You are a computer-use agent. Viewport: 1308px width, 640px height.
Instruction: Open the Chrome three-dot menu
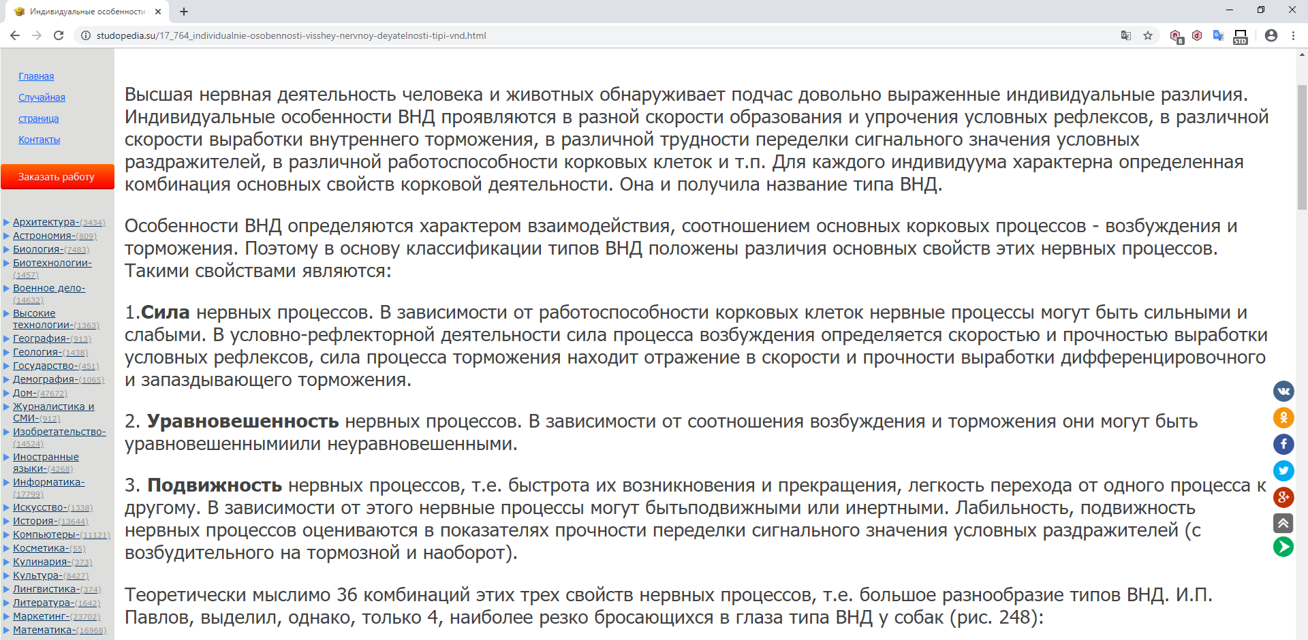(x=1293, y=35)
